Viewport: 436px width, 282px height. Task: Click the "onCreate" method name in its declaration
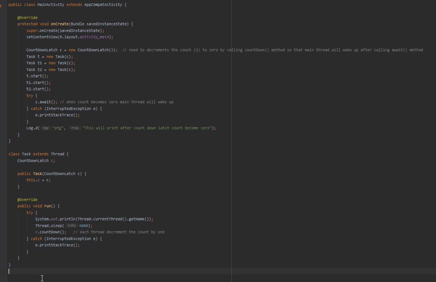pos(59,24)
